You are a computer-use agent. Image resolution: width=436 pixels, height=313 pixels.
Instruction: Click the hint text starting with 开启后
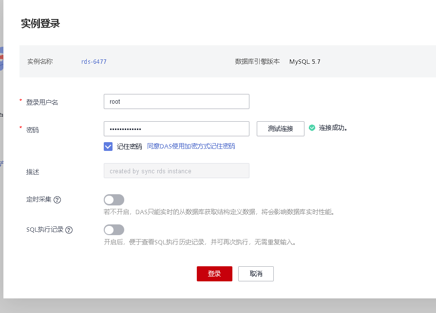(x=200, y=242)
